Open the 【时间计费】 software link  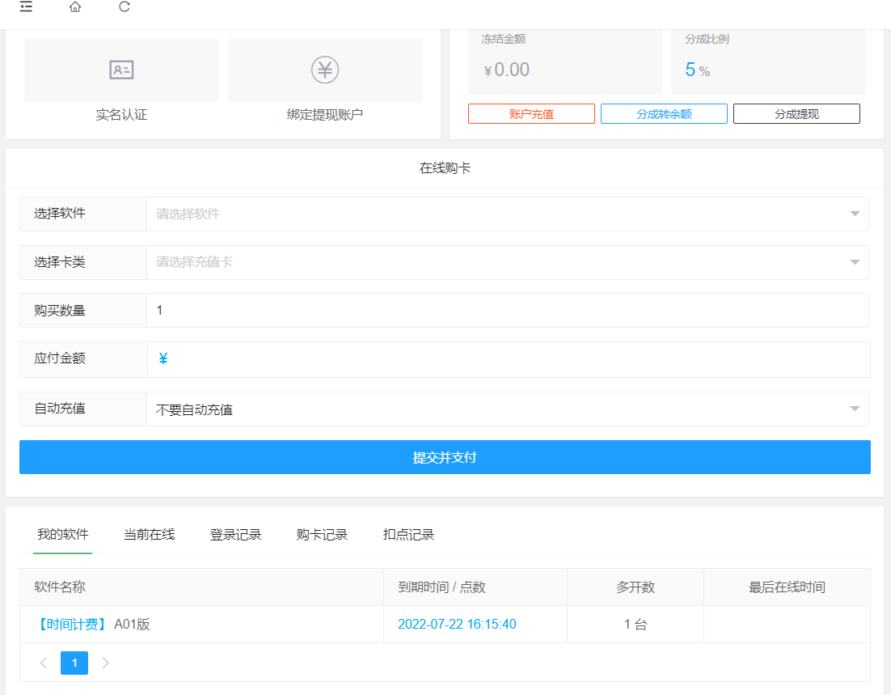pos(71,625)
